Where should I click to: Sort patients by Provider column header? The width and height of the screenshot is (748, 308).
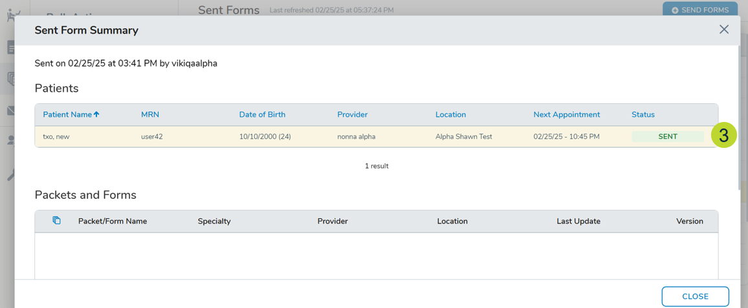(352, 115)
